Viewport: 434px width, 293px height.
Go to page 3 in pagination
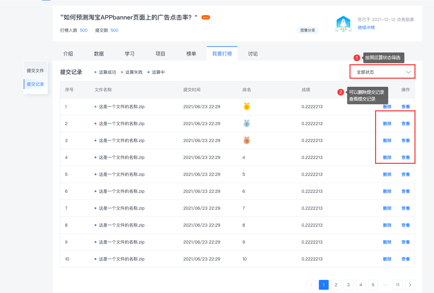click(x=348, y=285)
